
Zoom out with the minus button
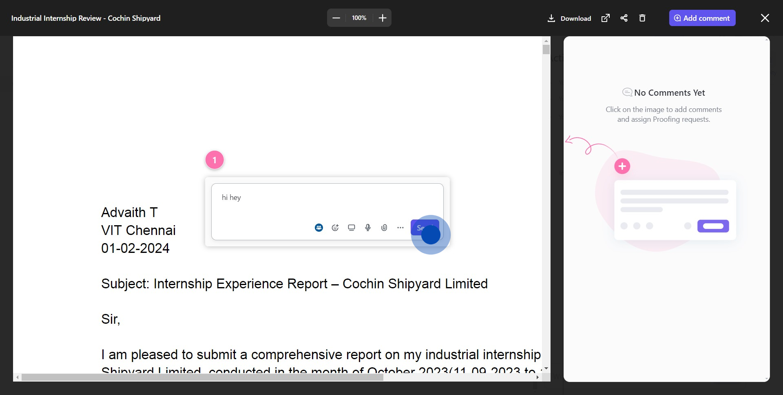336,18
